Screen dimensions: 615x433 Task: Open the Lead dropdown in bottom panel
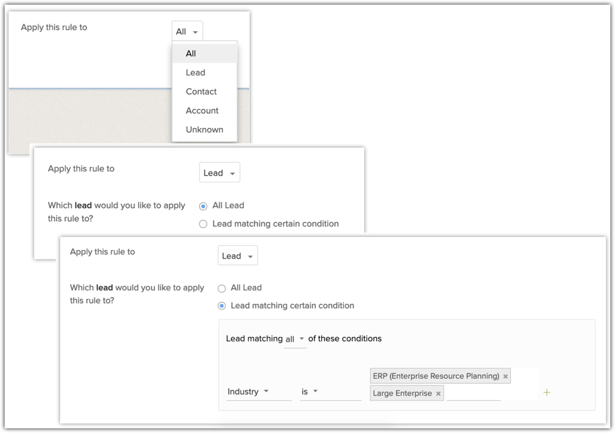(237, 256)
